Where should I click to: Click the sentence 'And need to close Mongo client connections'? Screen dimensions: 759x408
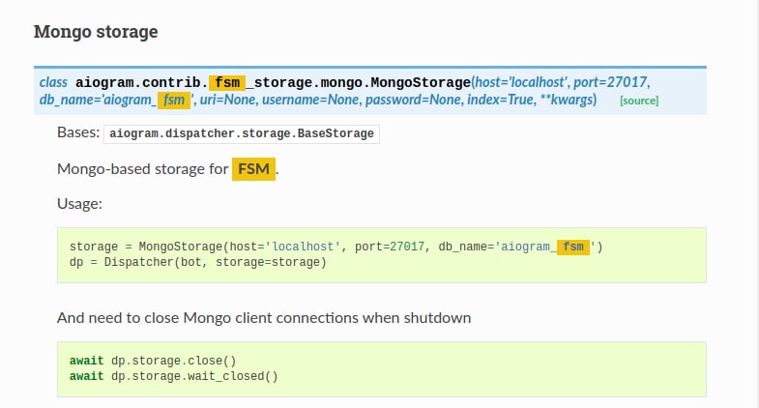[264, 318]
